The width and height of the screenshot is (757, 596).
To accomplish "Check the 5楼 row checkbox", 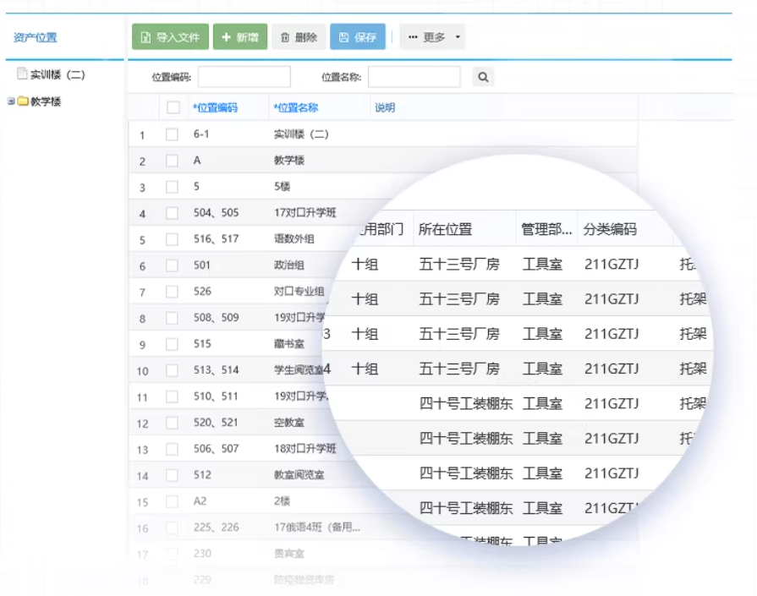I will click(x=172, y=187).
